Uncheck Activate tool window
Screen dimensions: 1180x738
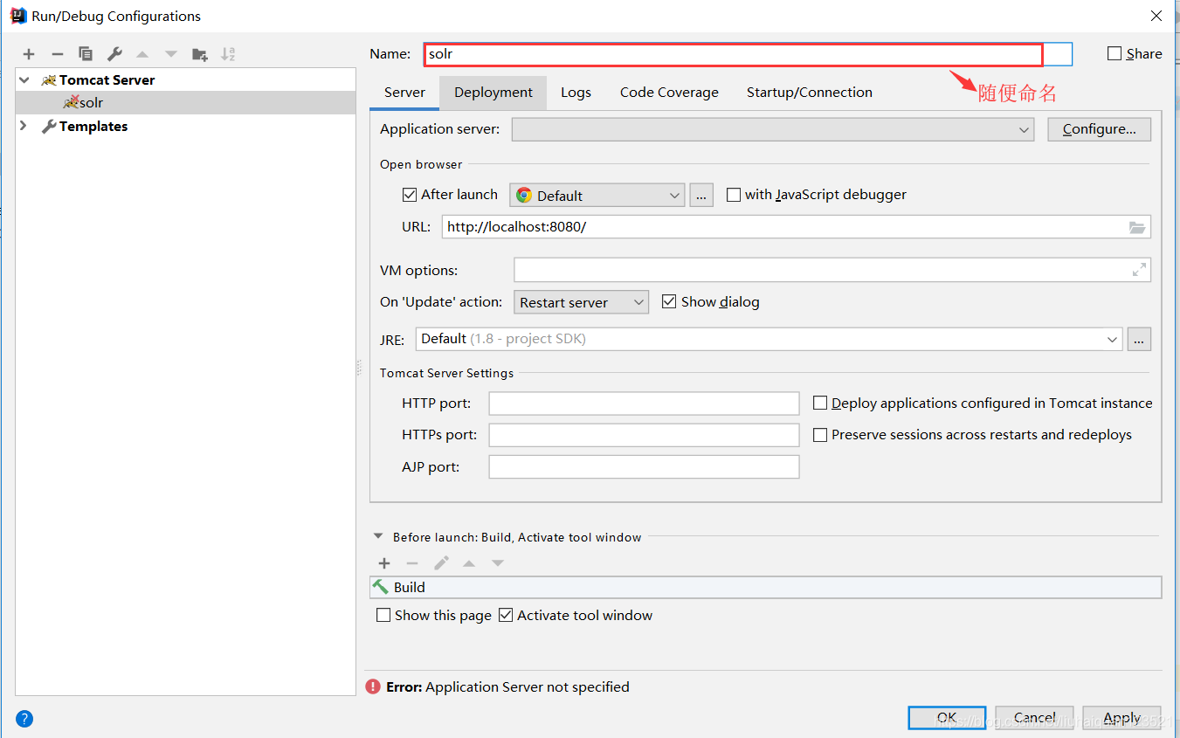(506, 615)
